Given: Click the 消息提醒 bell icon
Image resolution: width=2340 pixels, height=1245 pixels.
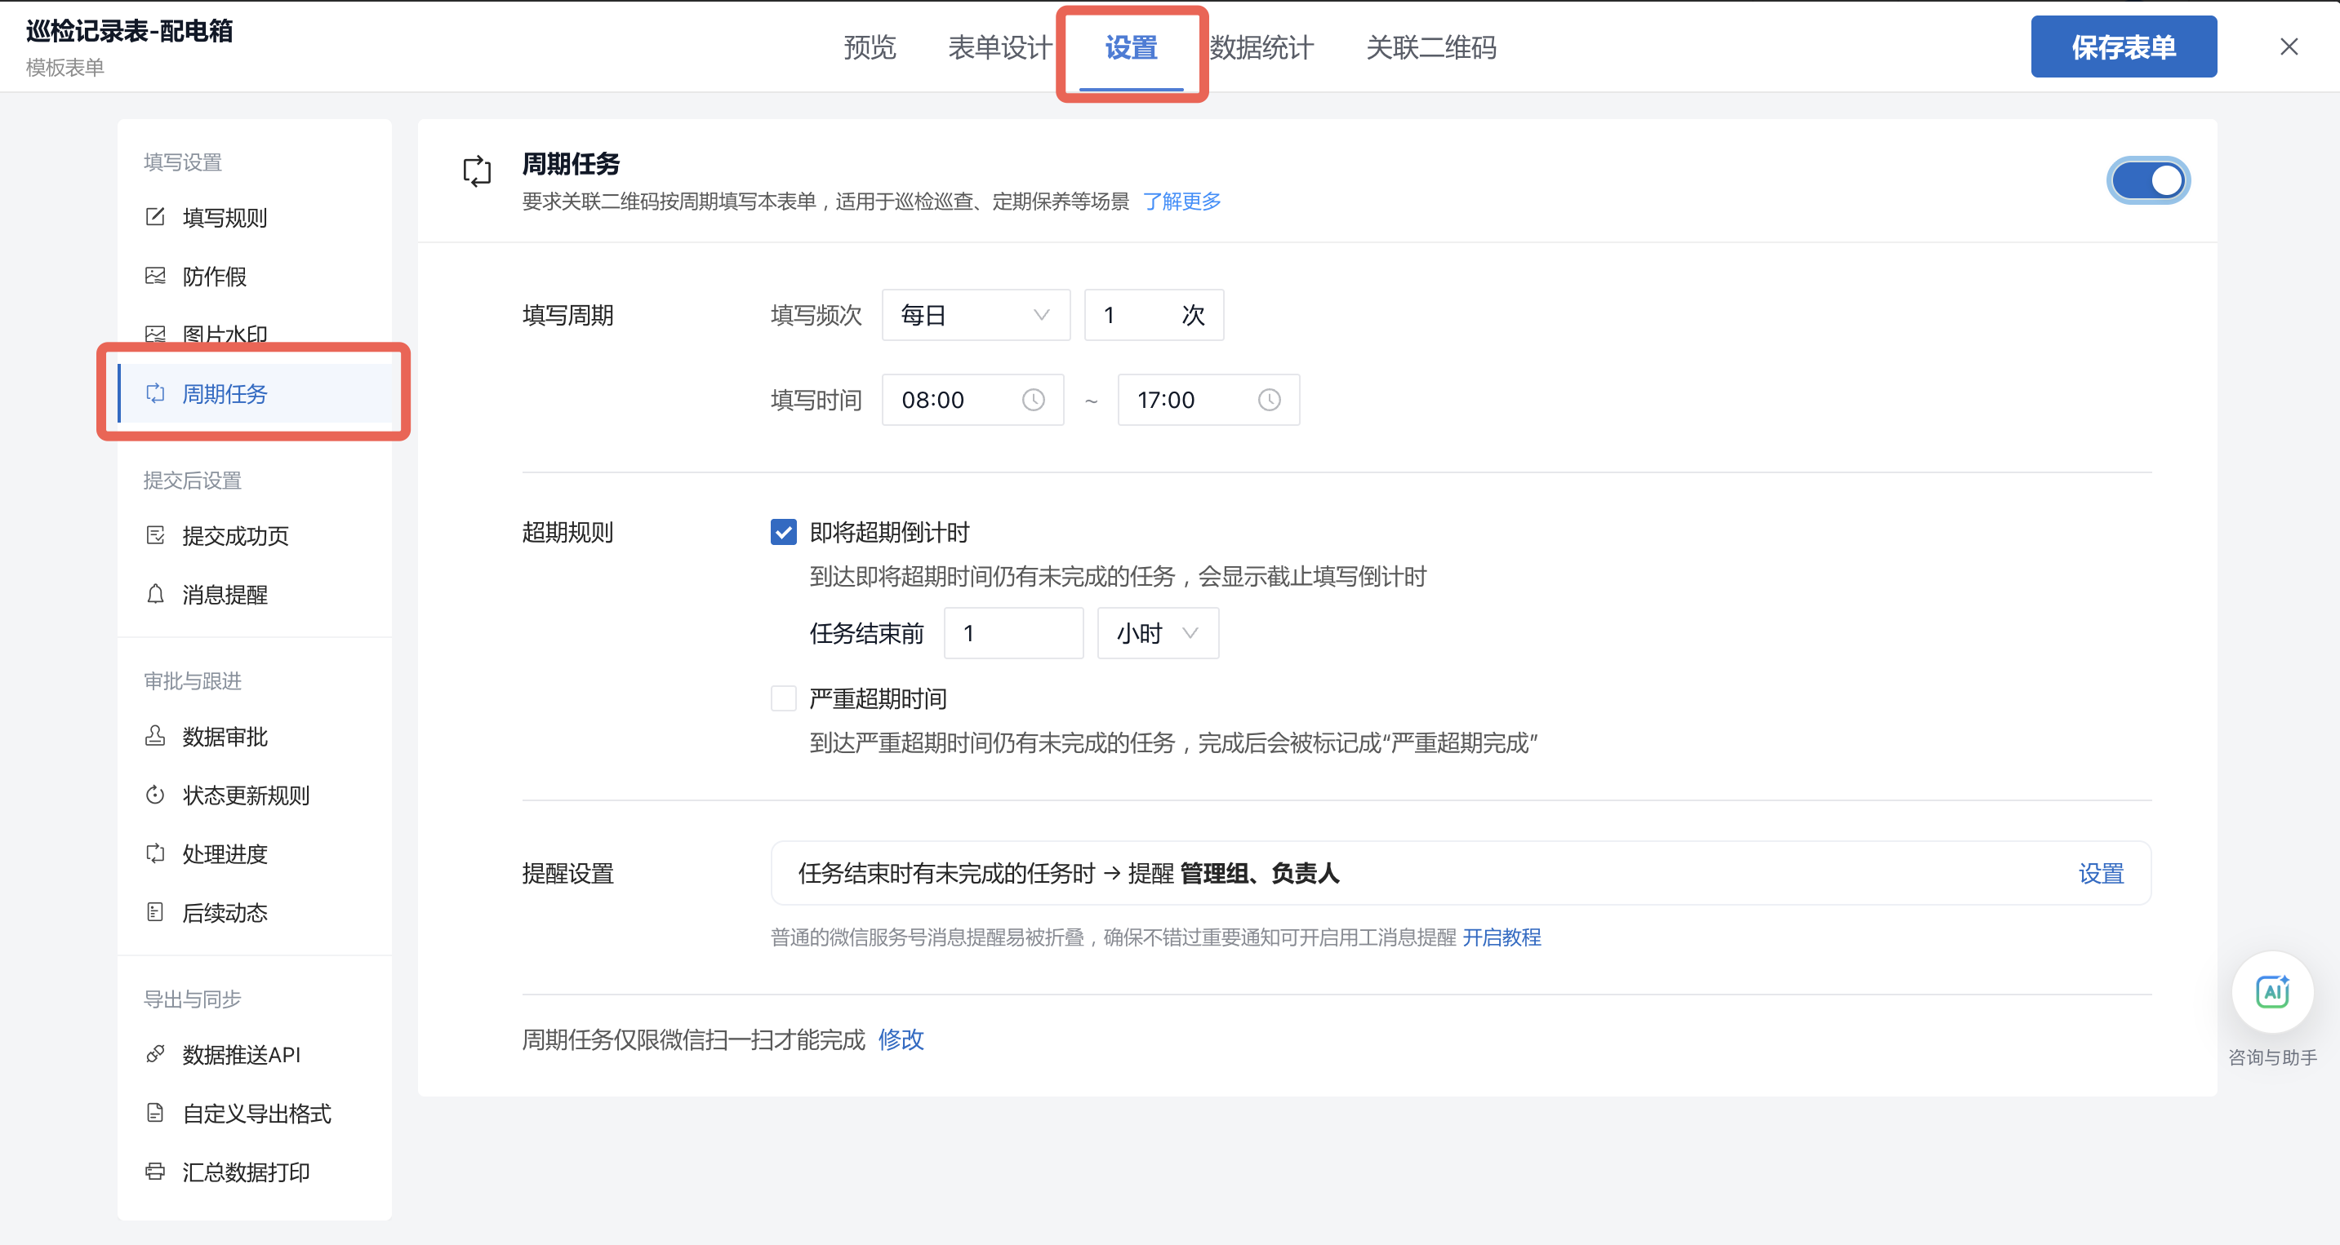Looking at the screenshot, I should [155, 595].
